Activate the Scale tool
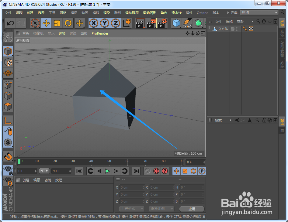 pyautogui.click(x=57, y=23)
